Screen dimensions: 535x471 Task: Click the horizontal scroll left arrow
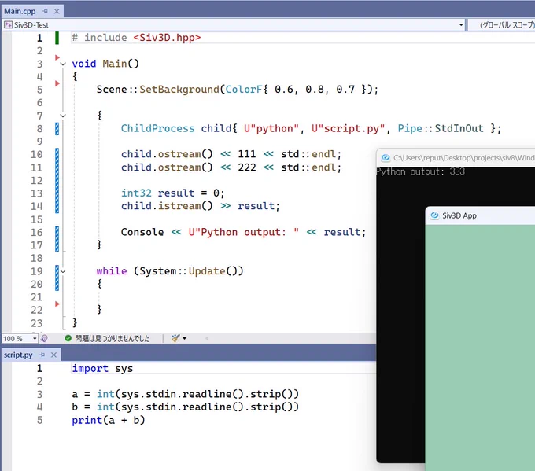[207, 338]
